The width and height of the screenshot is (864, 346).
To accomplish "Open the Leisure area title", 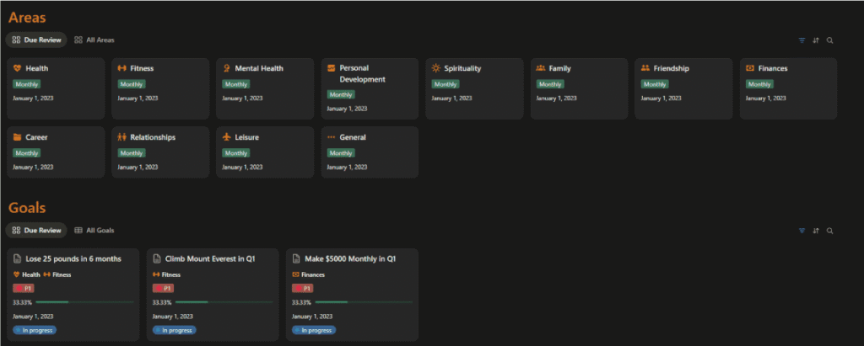I will tap(247, 137).
